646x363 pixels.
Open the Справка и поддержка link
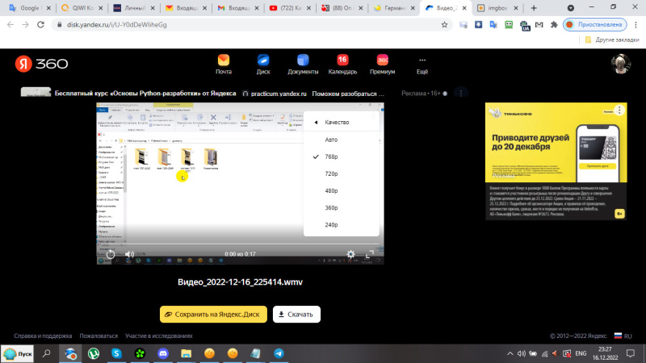[42, 336]
